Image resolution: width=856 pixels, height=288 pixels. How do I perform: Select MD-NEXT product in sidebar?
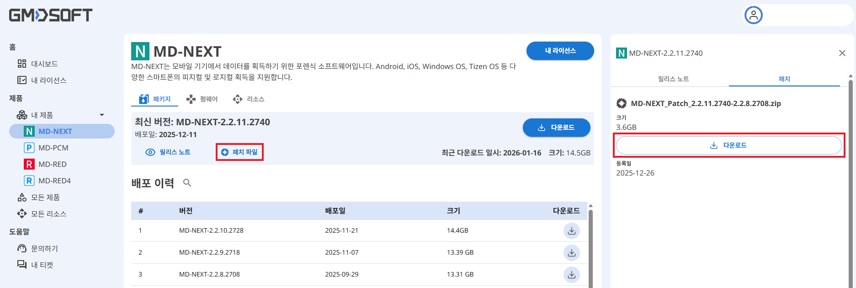(62, 131)
